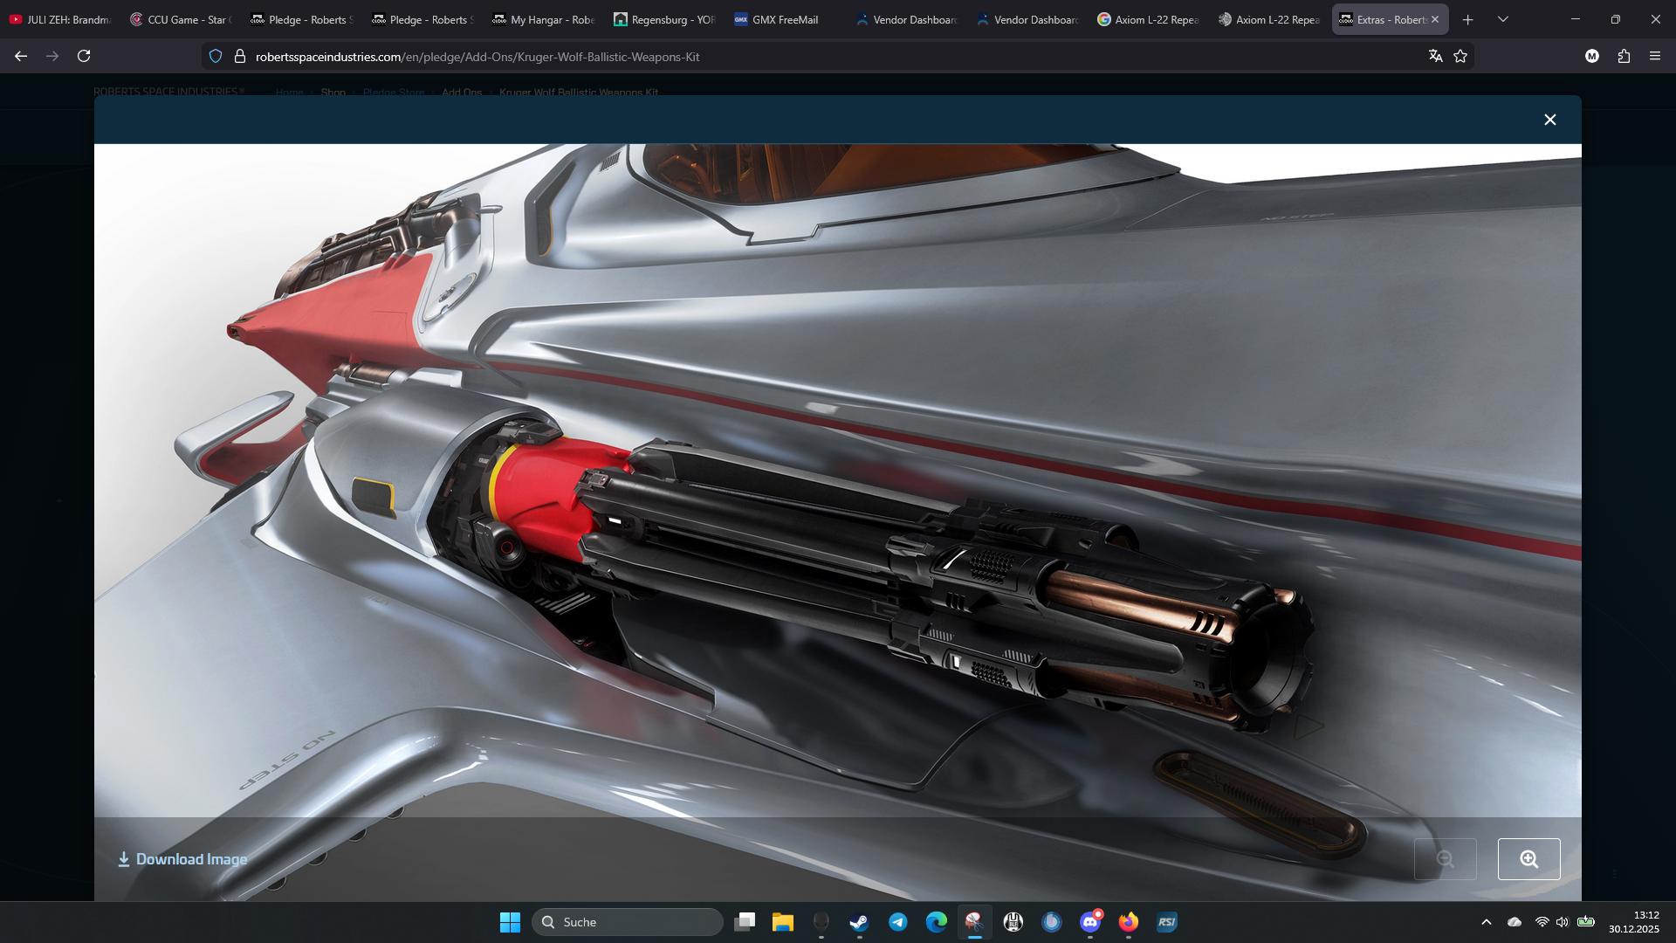Click inside the browser address bar

(524, 55)
